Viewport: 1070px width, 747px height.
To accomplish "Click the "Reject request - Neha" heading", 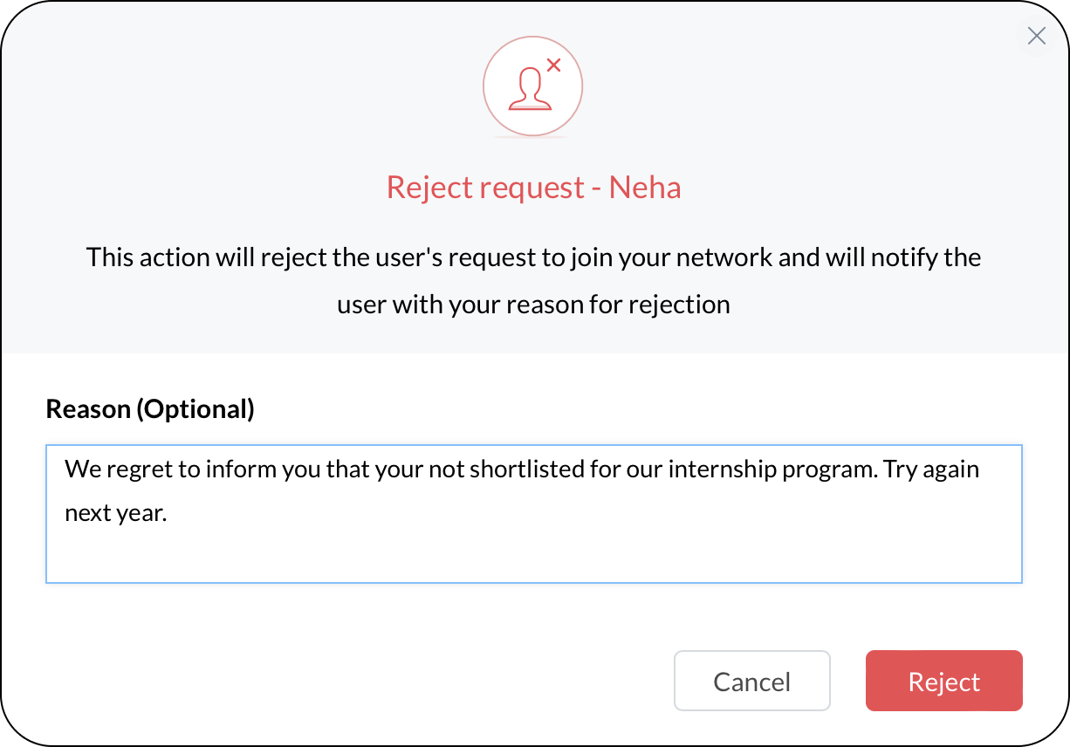I will [x=533, y=188].
